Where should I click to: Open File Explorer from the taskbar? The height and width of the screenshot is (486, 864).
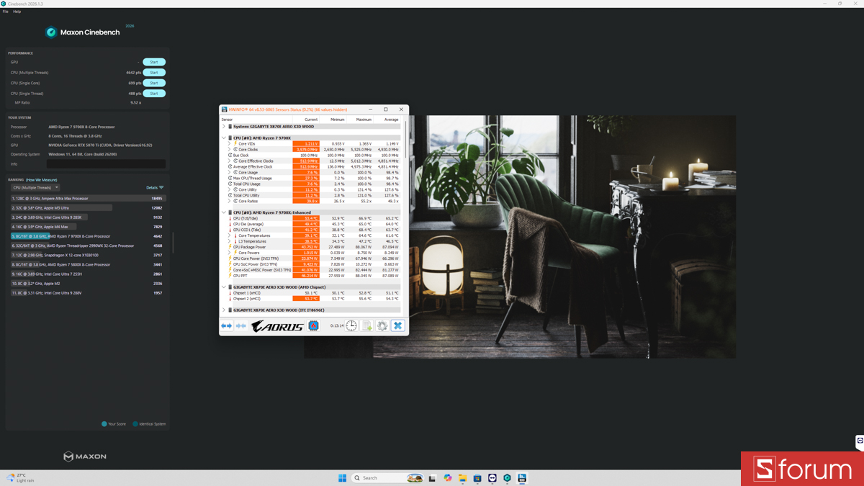pyautogui.click(x=462, y=478)
